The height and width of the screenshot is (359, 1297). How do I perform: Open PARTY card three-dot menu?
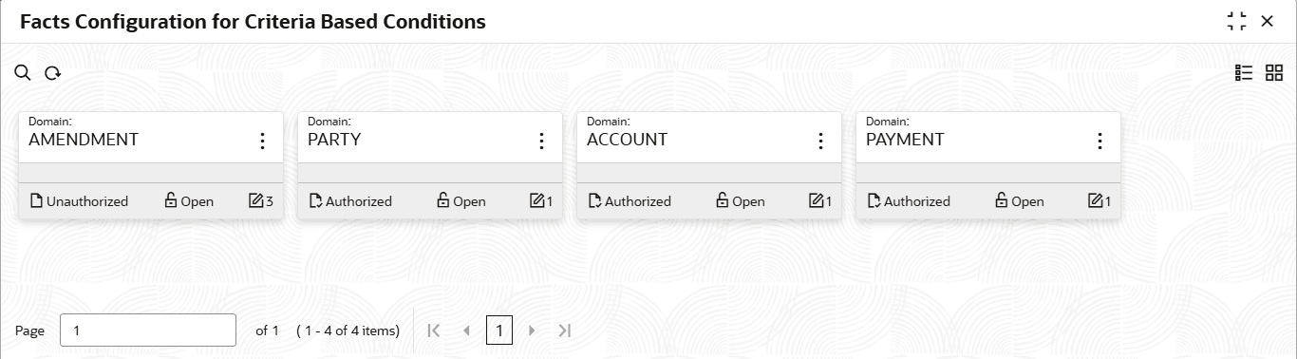541,141
